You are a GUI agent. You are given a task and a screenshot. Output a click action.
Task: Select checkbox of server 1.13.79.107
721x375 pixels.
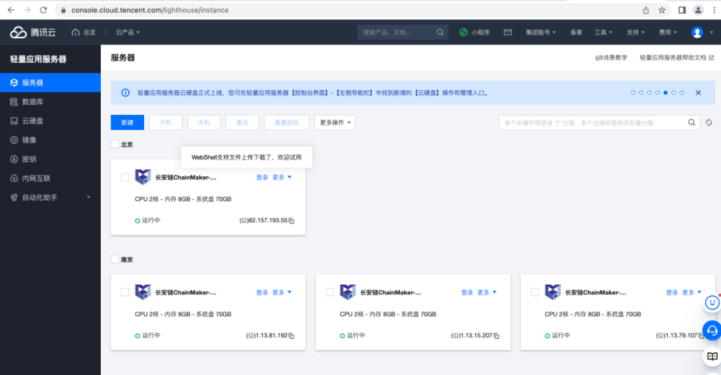(x=535, y=292)
